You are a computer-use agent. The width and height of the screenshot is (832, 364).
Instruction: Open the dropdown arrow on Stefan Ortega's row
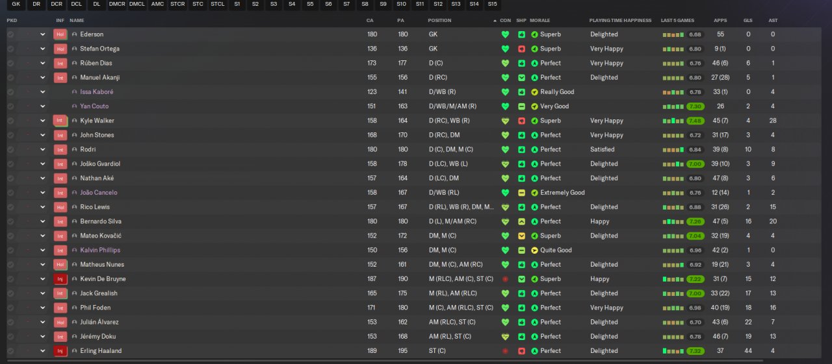click(43, 49)
